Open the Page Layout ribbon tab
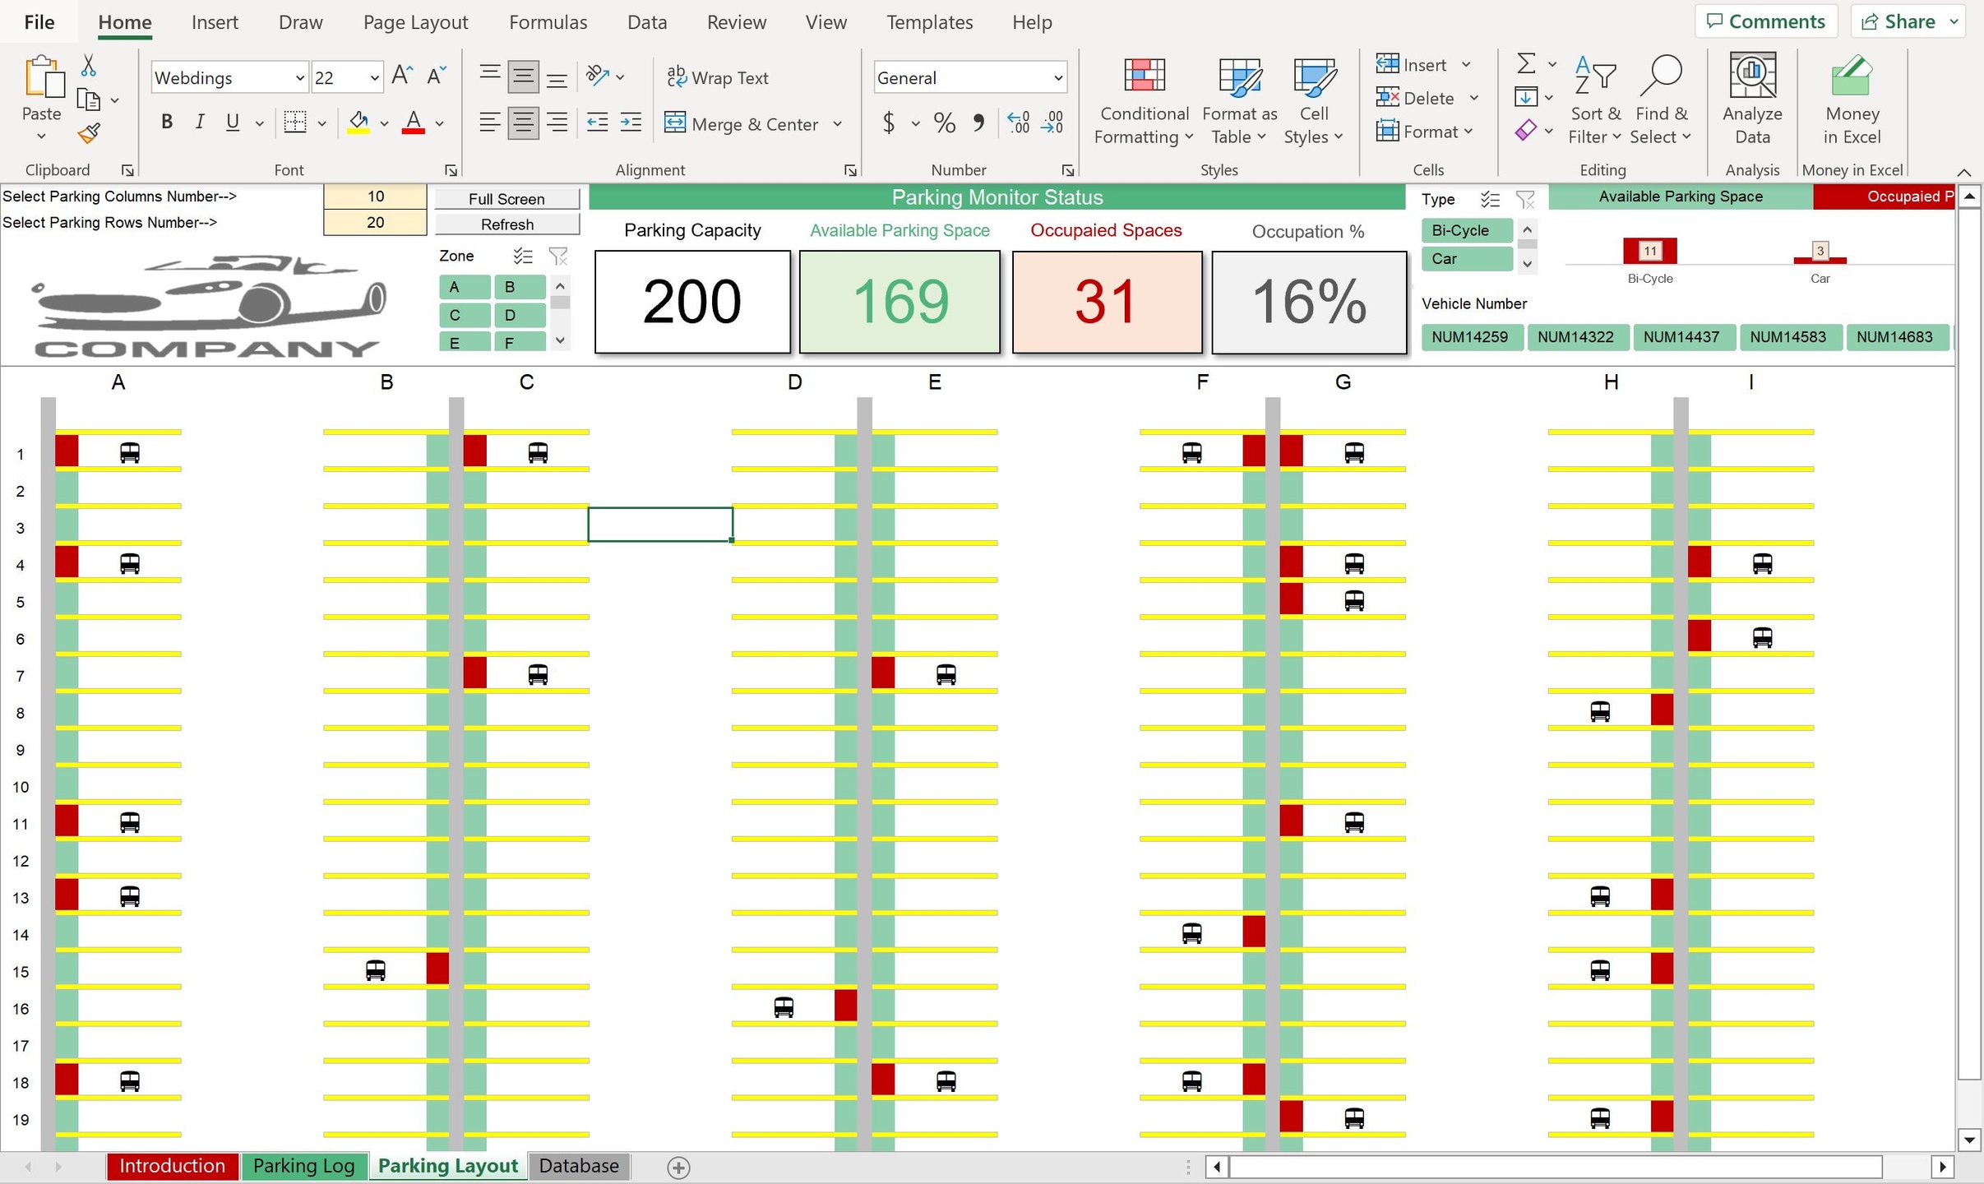Image resolution: width=1984 pixels, height=1184 pixels. [415, 22]
